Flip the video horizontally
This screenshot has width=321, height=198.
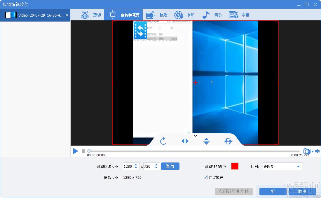[185, 141]
